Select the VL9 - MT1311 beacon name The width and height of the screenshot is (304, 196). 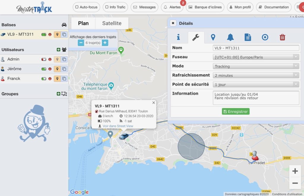[x=20, y=34]
